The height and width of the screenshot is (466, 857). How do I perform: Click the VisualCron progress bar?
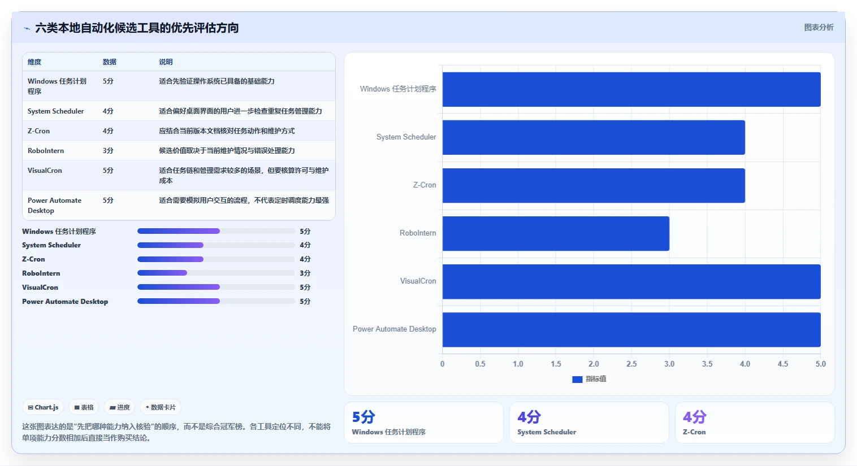pyautogui.click(x=216, y=288)
